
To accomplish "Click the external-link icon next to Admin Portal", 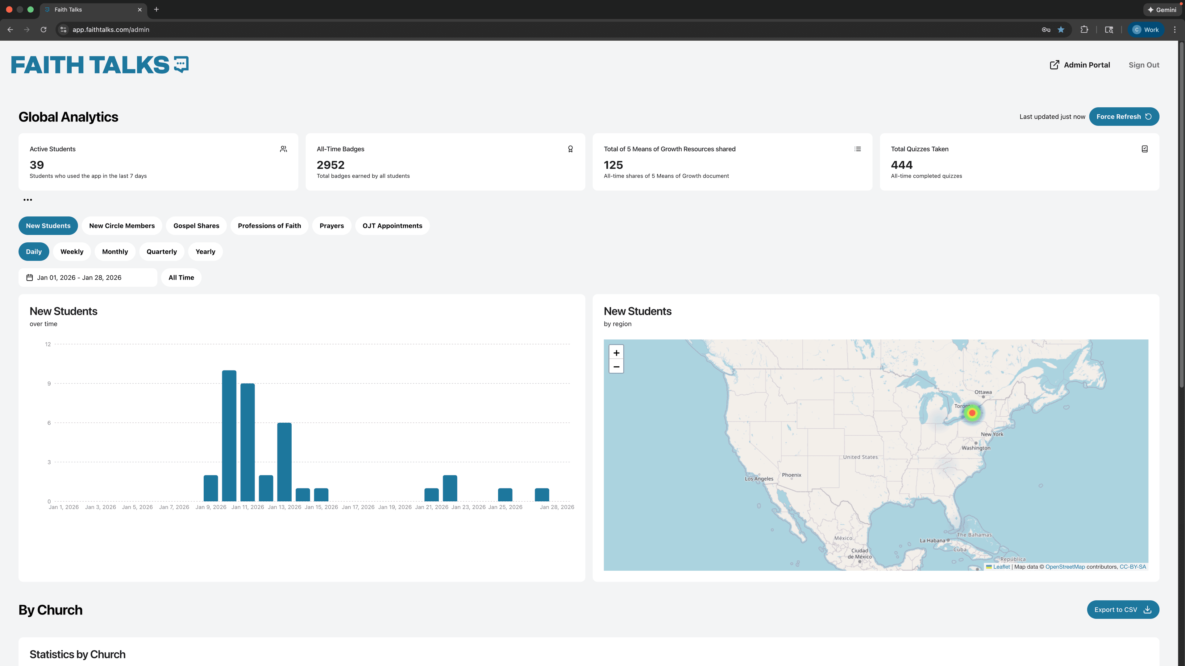I will pyautogui.click(x=1054, y=65).
